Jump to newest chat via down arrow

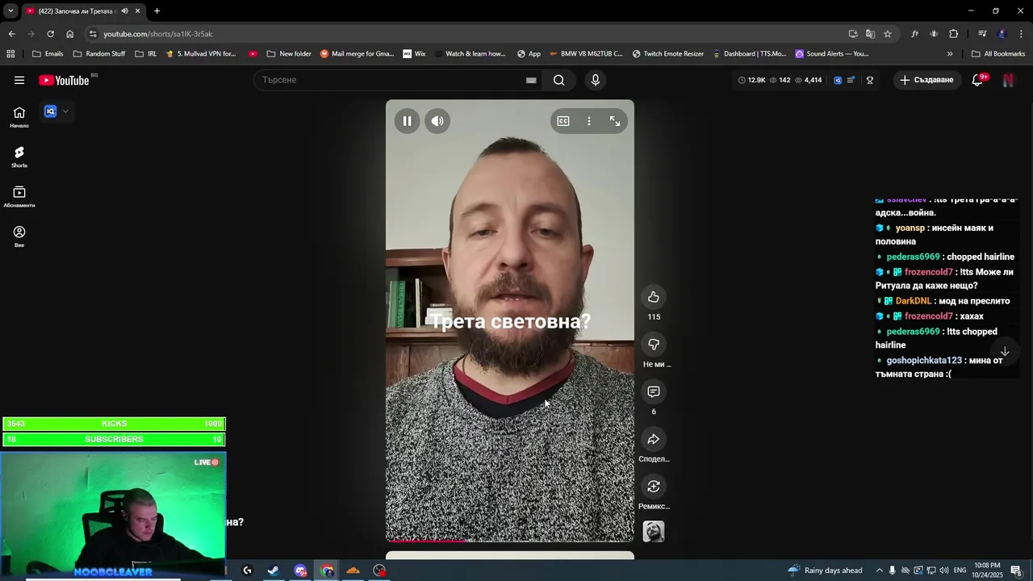[1005, 352]
